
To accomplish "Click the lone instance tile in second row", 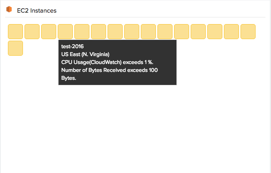I will [15, 48].
